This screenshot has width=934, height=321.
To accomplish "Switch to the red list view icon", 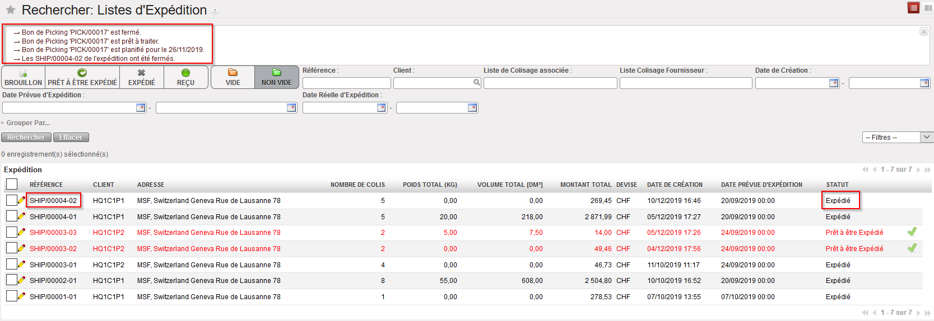I will (913, 8).
